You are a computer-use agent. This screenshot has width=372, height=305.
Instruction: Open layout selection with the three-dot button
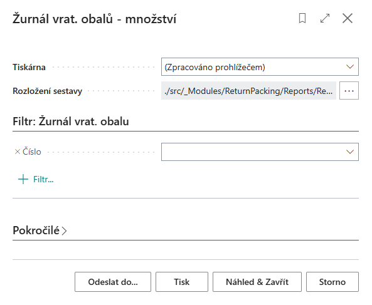pyautogui.click(x=349, y=91)
